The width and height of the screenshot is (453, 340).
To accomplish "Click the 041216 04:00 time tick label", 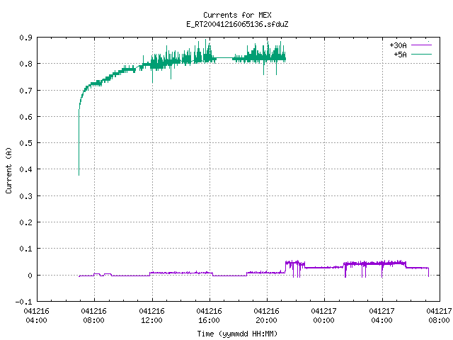I will [36, 316].
